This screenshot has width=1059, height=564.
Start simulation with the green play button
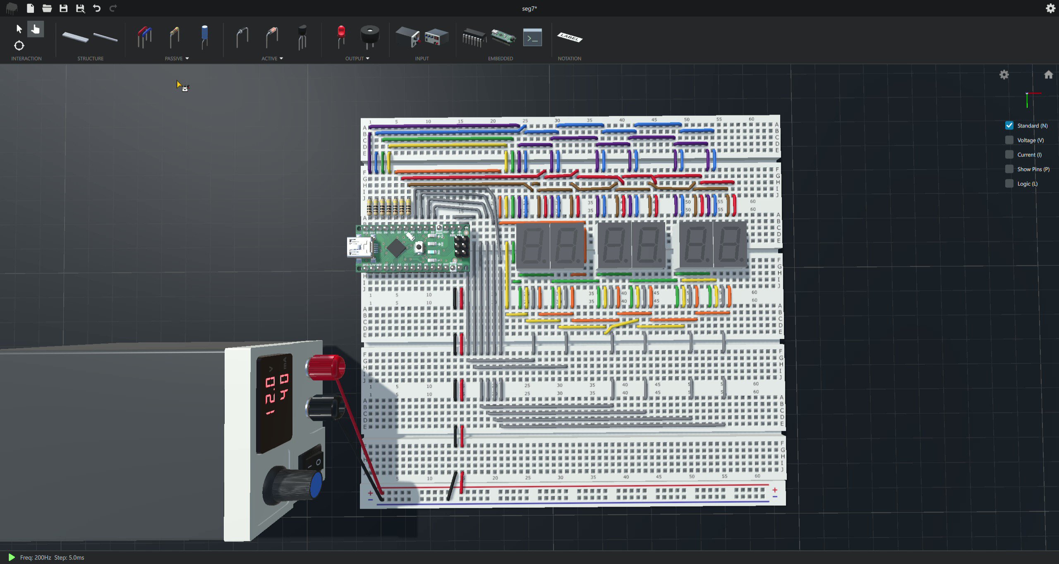coord(11,557)
